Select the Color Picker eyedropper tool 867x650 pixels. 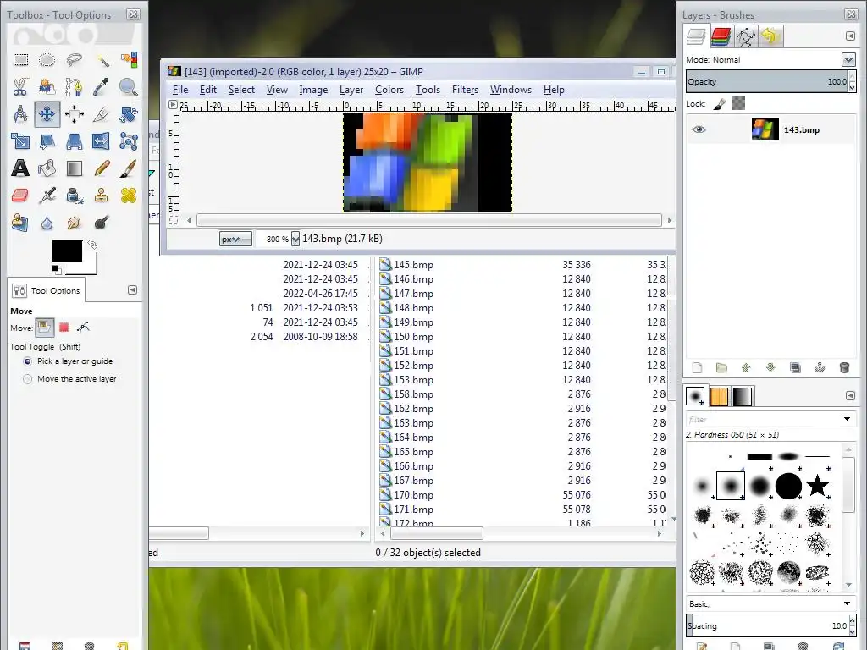pyautogui.click(x=102, y=87)
